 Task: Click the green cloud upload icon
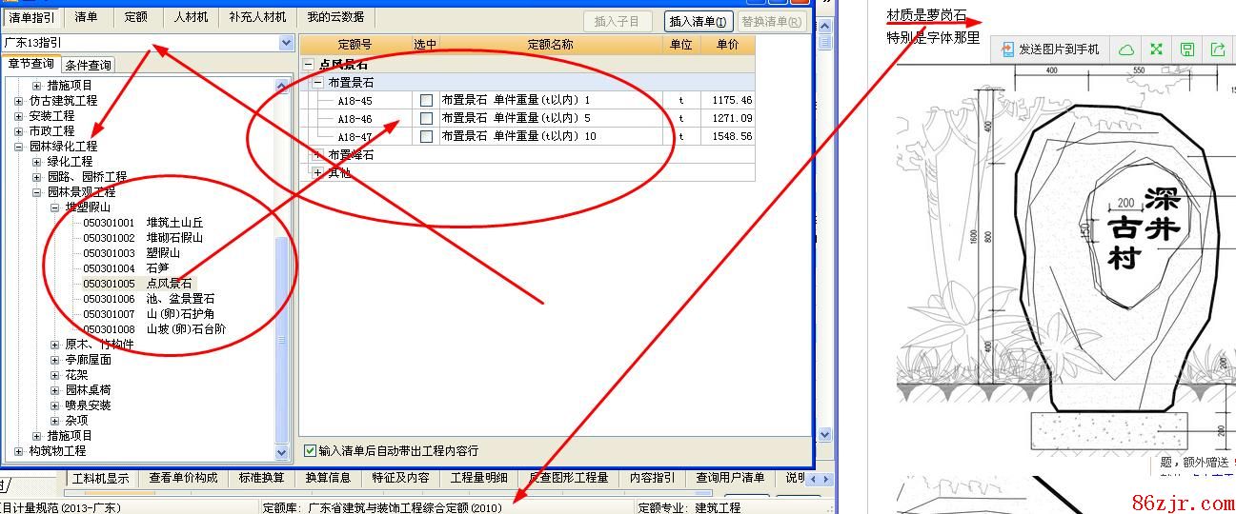click(x=1125, y=49)
